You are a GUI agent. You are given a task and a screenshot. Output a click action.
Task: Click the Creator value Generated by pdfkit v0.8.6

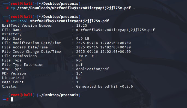click(x=105, y=87)
